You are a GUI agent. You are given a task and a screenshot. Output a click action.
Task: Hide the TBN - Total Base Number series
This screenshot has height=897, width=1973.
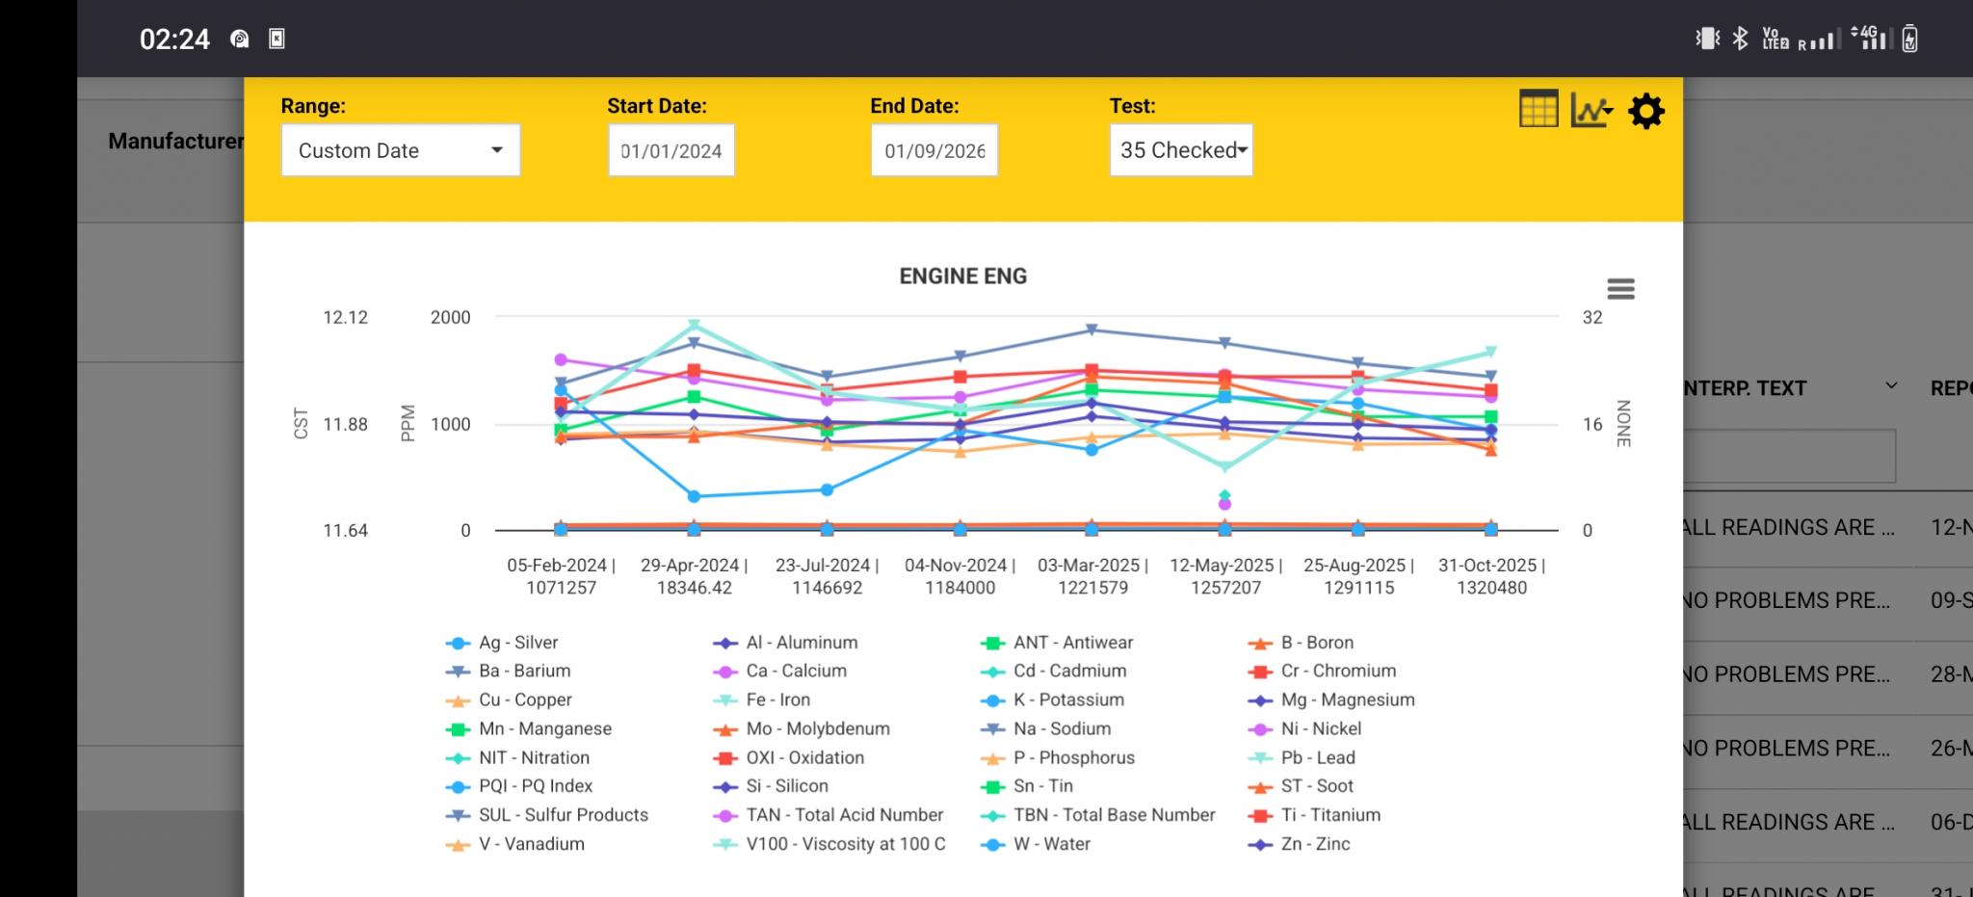pos(1113,815)
